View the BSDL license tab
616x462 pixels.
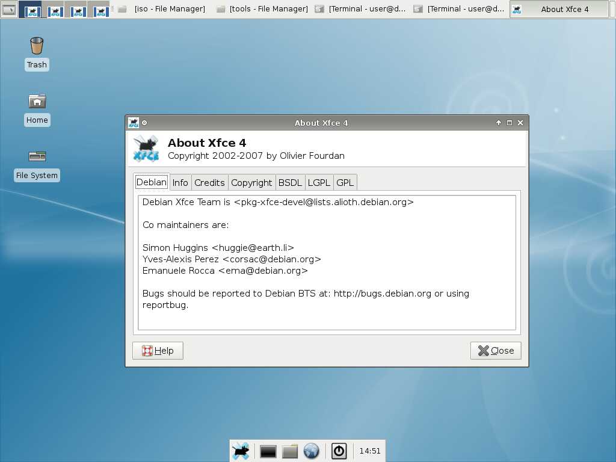coord(290,183)
